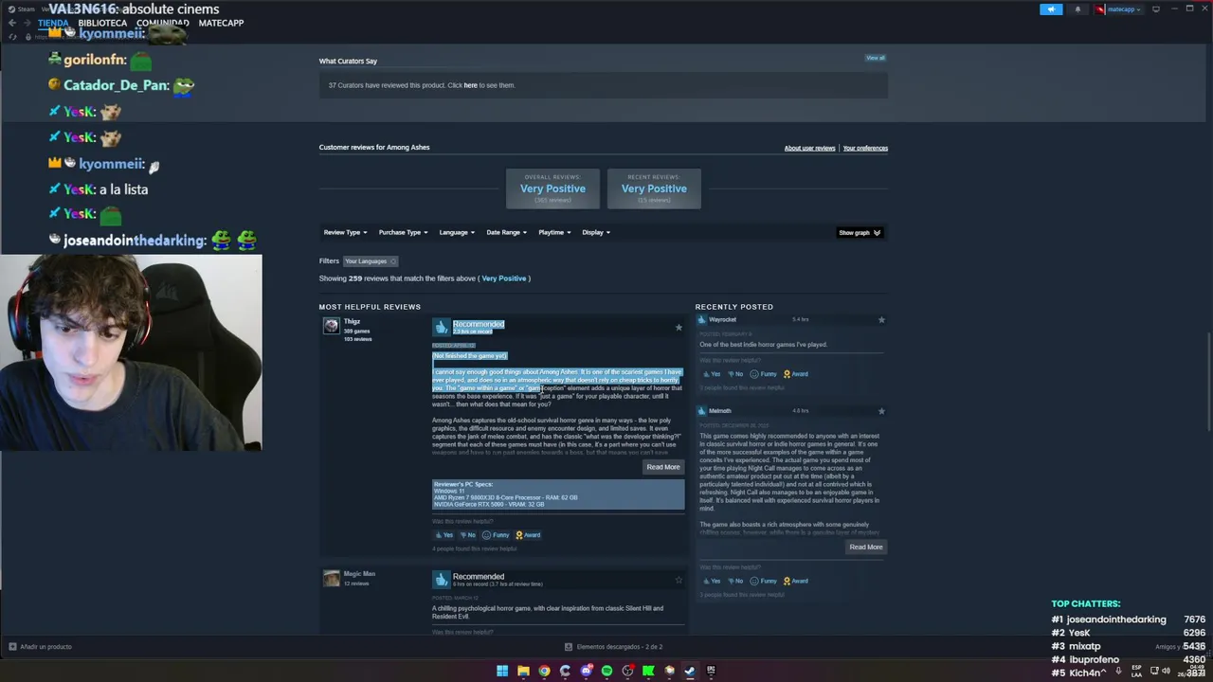1213x682 pixels.
Task: Open Your preferences link
Action: [x=865, y=148]
